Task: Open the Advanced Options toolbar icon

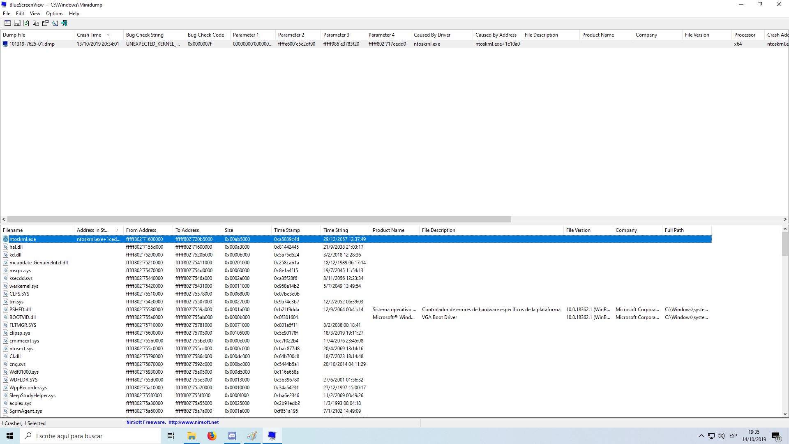Action: [8, 23]
